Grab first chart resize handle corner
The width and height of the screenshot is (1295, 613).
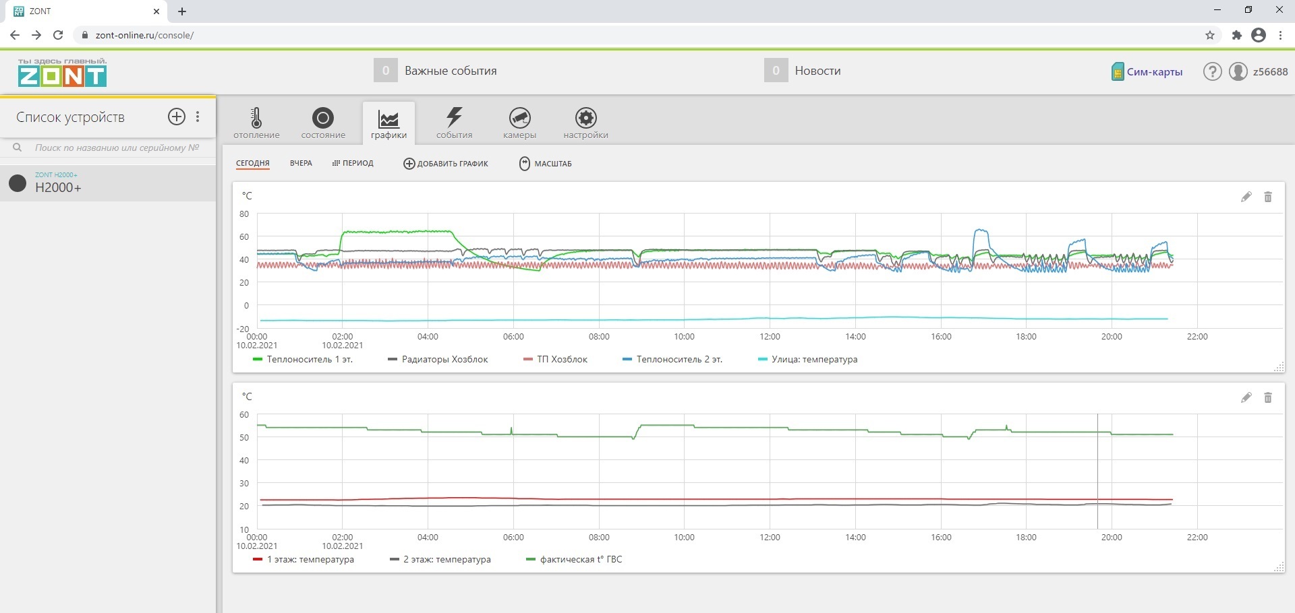[x=1278, y=366]
